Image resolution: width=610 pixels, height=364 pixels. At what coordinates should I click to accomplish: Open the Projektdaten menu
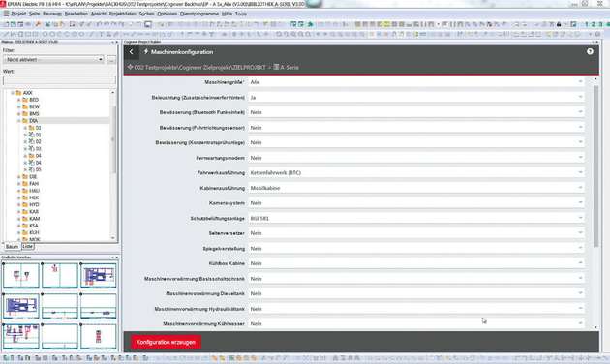(123, 14)
